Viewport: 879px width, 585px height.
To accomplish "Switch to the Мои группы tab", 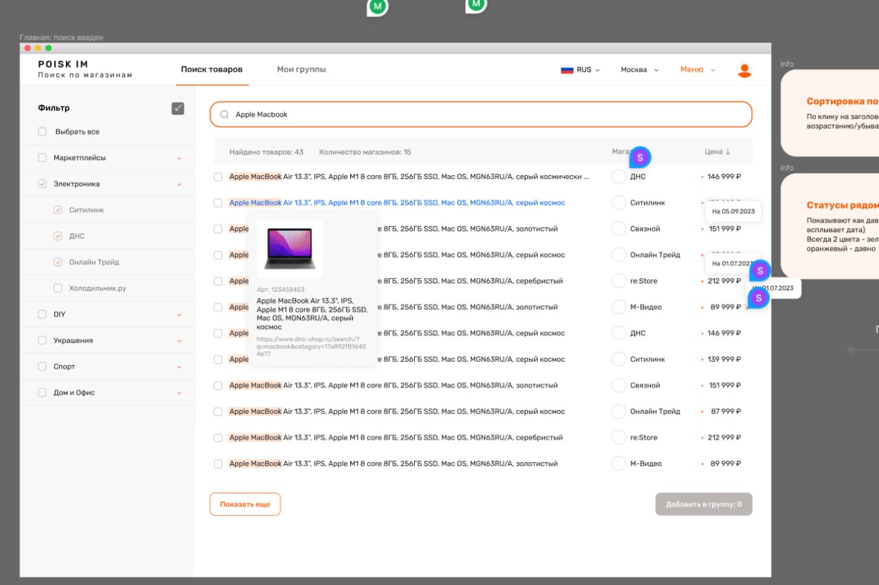I will point(301,69).
